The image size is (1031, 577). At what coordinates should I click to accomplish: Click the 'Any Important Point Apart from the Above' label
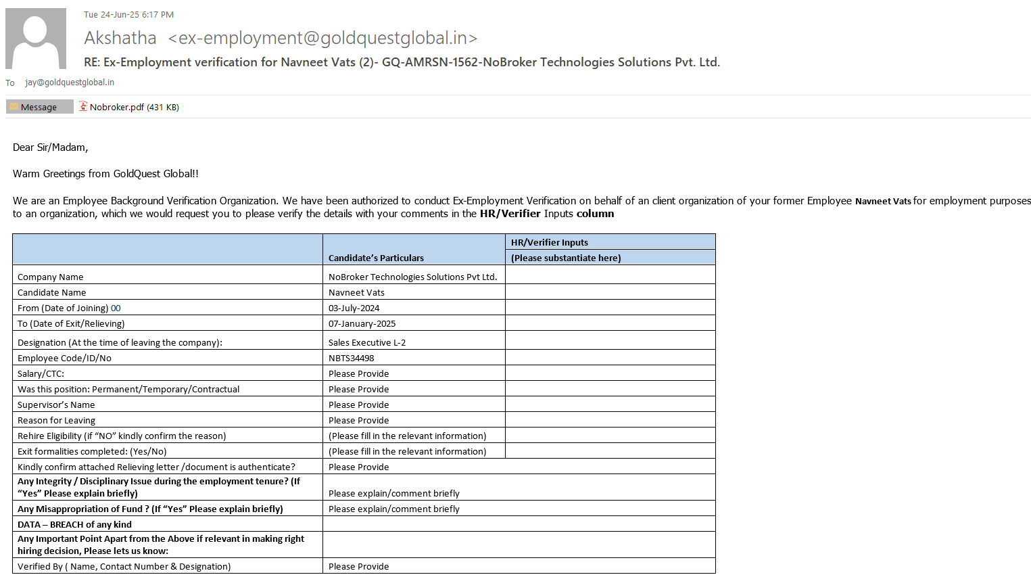[x=161, y=545]
